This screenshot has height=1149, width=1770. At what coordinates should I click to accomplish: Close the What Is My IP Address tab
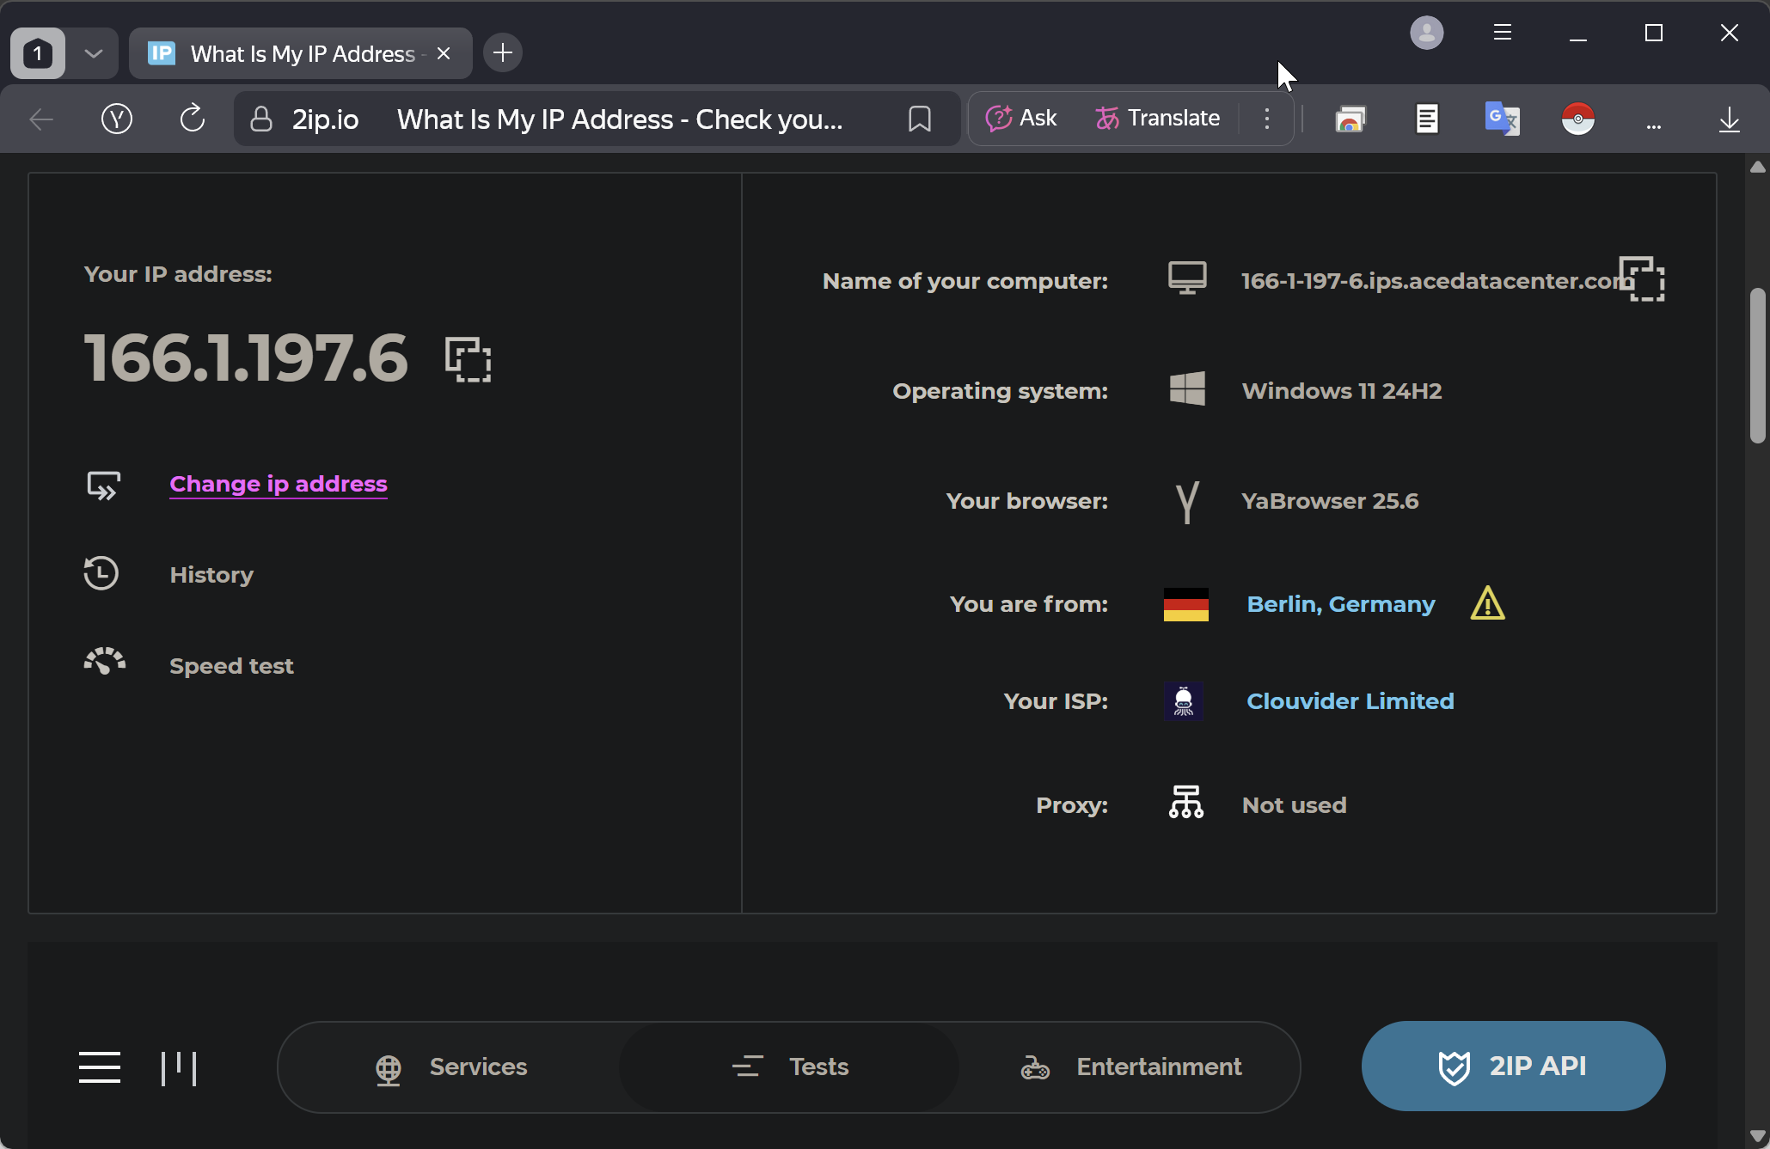tap(444, 53)
